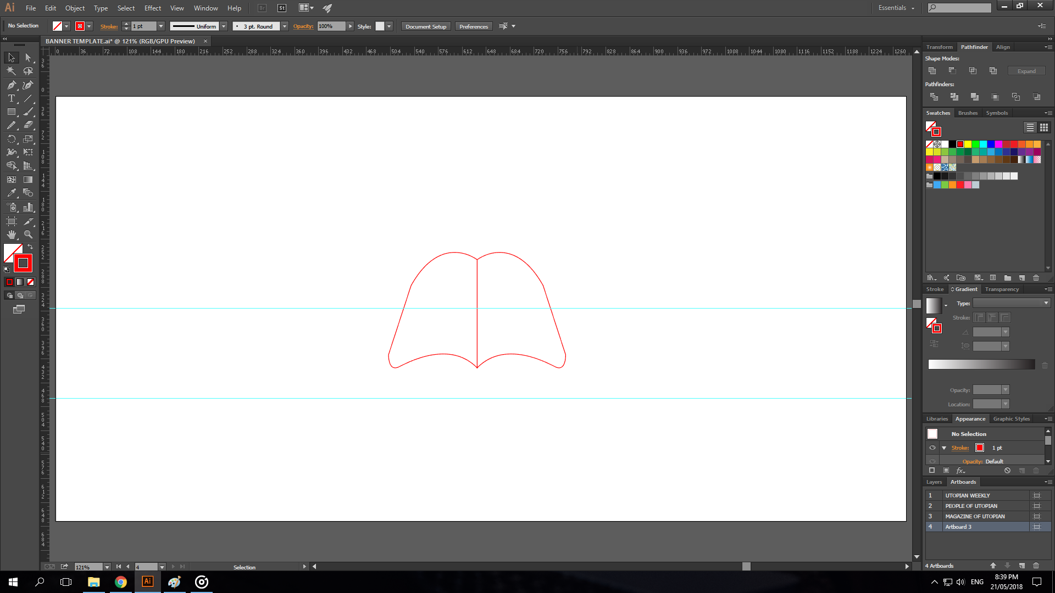This screenshot has width=1055, height=593.
Task: Select the Column Graph tool
Action: [x=28, y=207]
